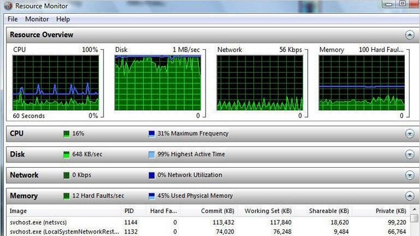Viewport: 420px width, 236px height.
Task: Open the File menu
Action: pyautogui.click(x=12, y=19)
